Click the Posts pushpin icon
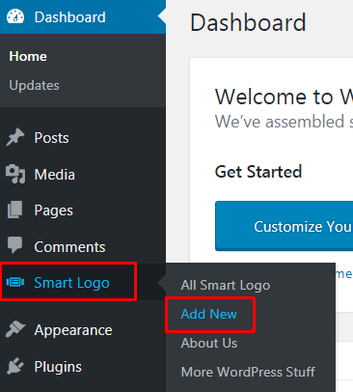Viewport: 353px width, 392px height. click(14, 137)
